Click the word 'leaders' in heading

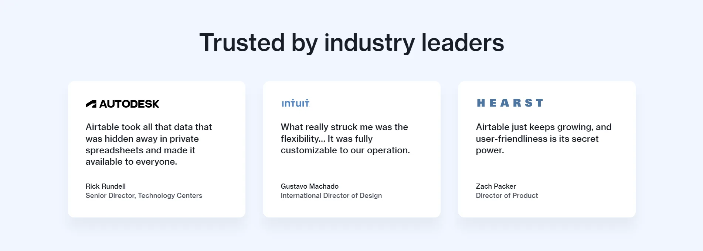click(x=463, y=42)
